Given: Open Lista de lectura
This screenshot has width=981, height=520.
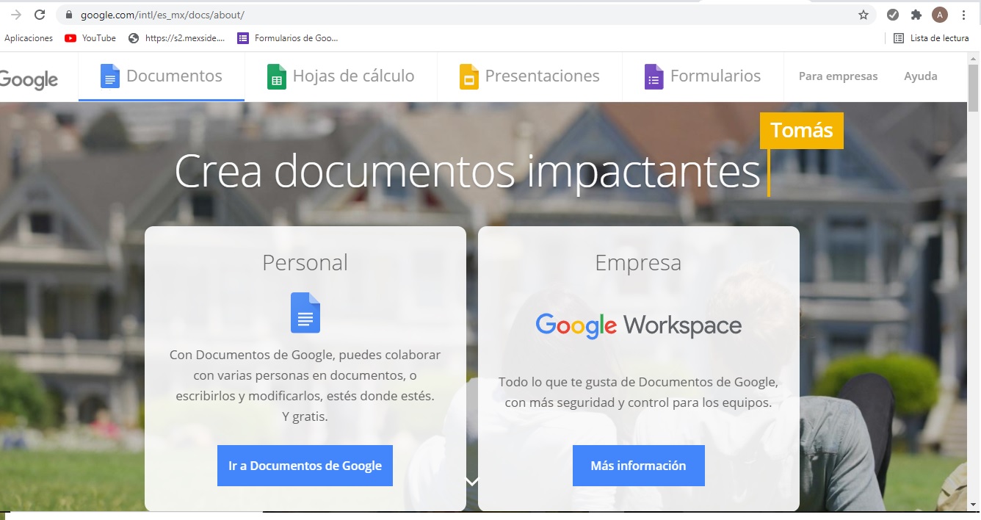Looking at the screenshot, I should coord(931,38).
